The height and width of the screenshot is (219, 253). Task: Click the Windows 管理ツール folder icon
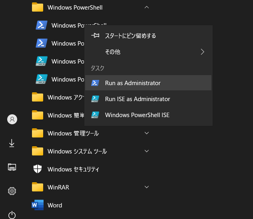pos(38,133)
